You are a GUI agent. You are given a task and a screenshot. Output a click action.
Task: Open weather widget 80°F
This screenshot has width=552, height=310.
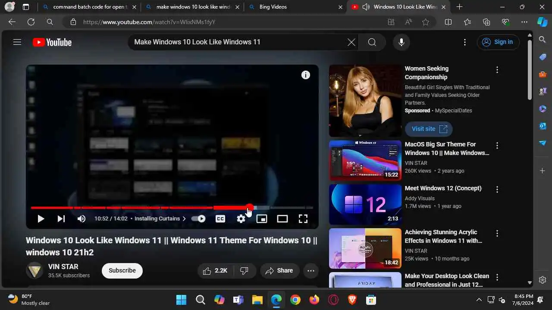(29, 300)
